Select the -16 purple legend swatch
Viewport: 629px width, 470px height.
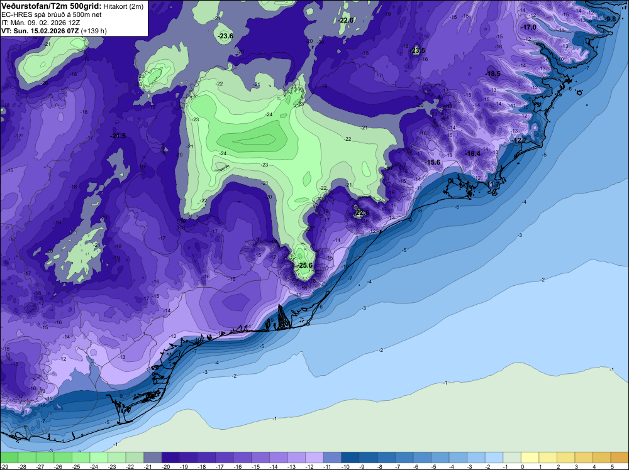point(242,457)
